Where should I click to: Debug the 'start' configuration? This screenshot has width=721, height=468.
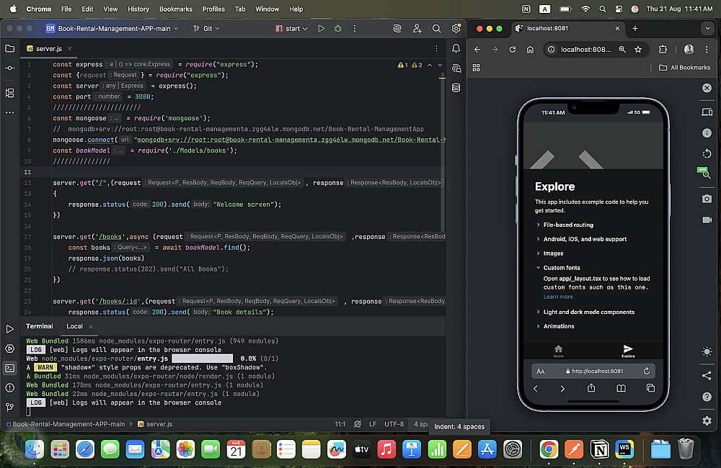(x=338, y=29)
